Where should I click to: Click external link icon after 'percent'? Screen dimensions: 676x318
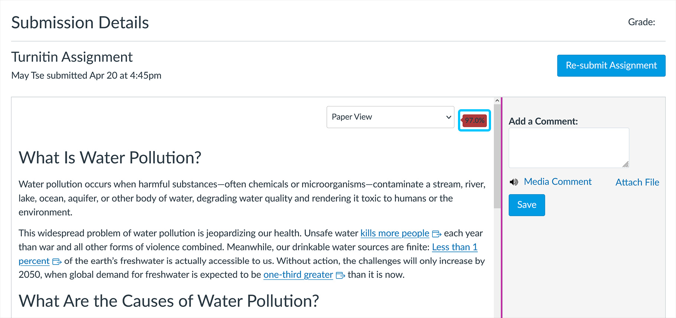click(57, 262)
